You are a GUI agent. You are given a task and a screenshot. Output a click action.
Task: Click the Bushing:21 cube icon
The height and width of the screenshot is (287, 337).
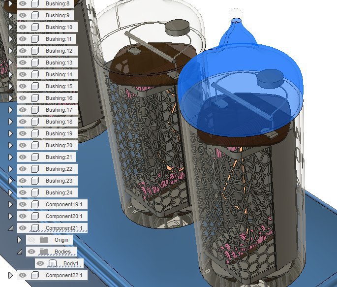[x=35, y=157]
